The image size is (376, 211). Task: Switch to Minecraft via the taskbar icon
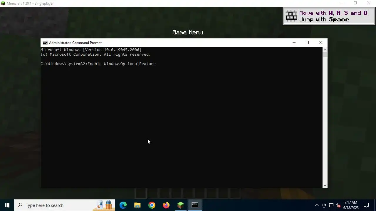(181, 205)
